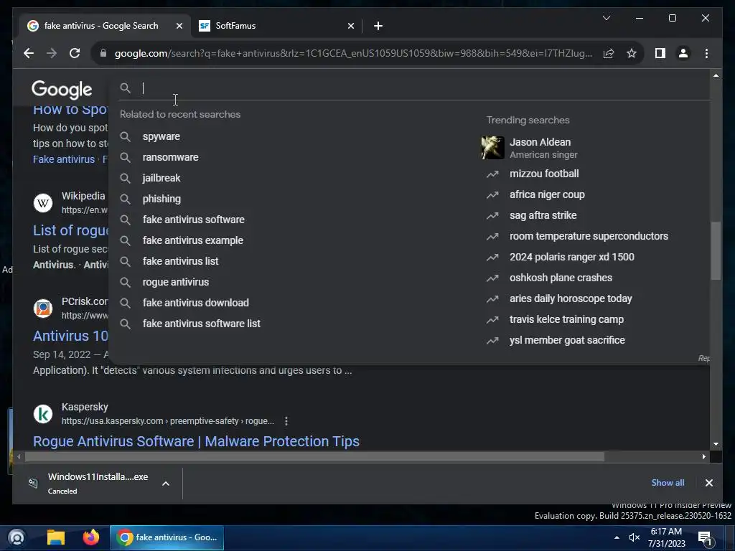Bookmark this tab with the star icon
The height and width of the screenshot is (551, 735).
(x=632, y=53)
